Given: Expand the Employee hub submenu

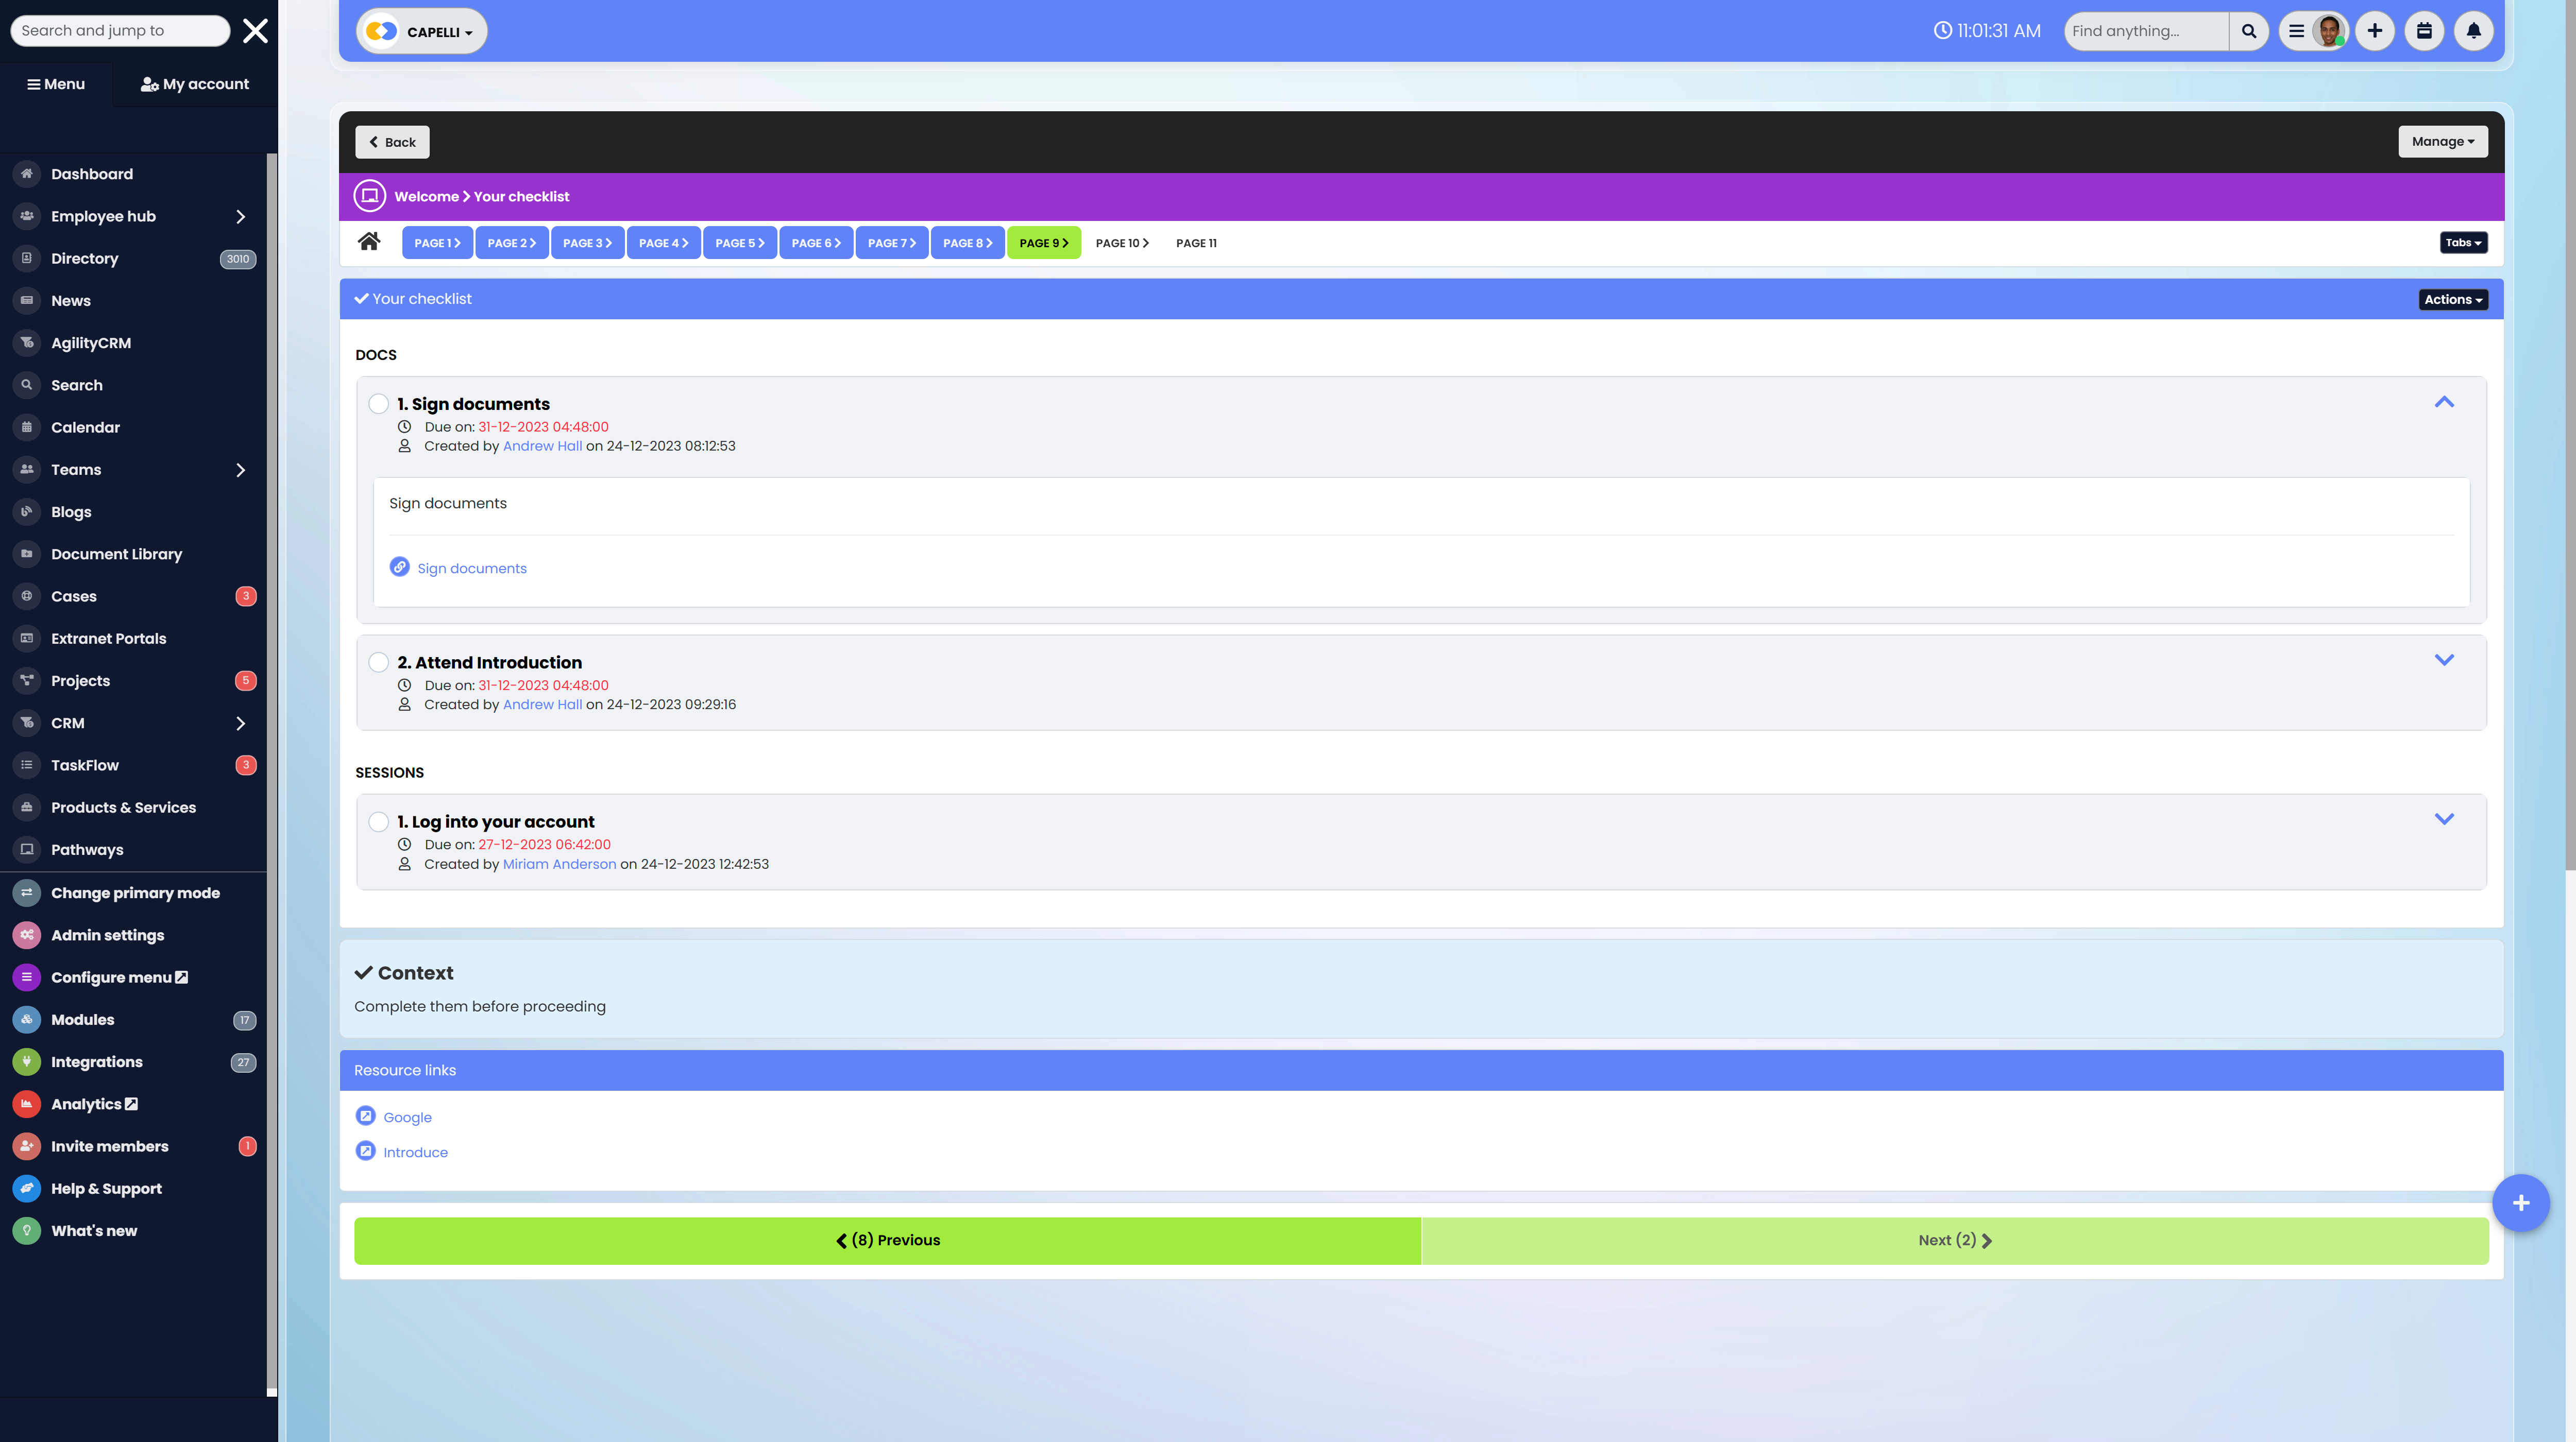Looking at the screenshot, I should pyautogui.click(x=240, y=217).
